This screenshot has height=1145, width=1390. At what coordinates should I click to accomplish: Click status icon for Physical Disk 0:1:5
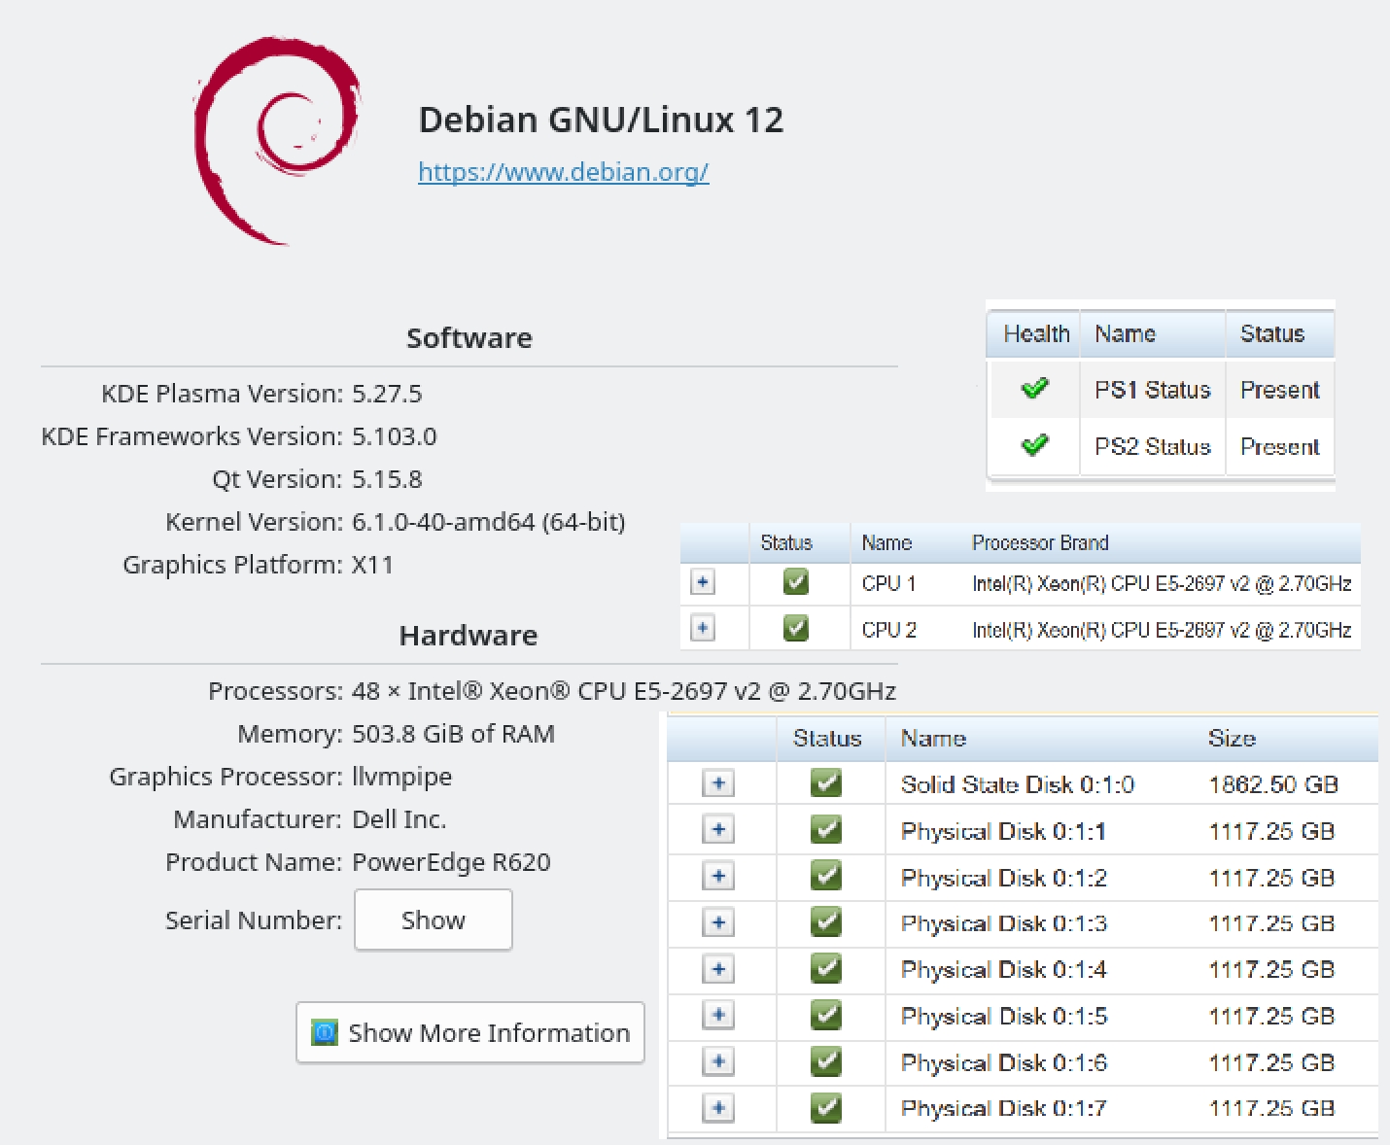(826, 1016)
